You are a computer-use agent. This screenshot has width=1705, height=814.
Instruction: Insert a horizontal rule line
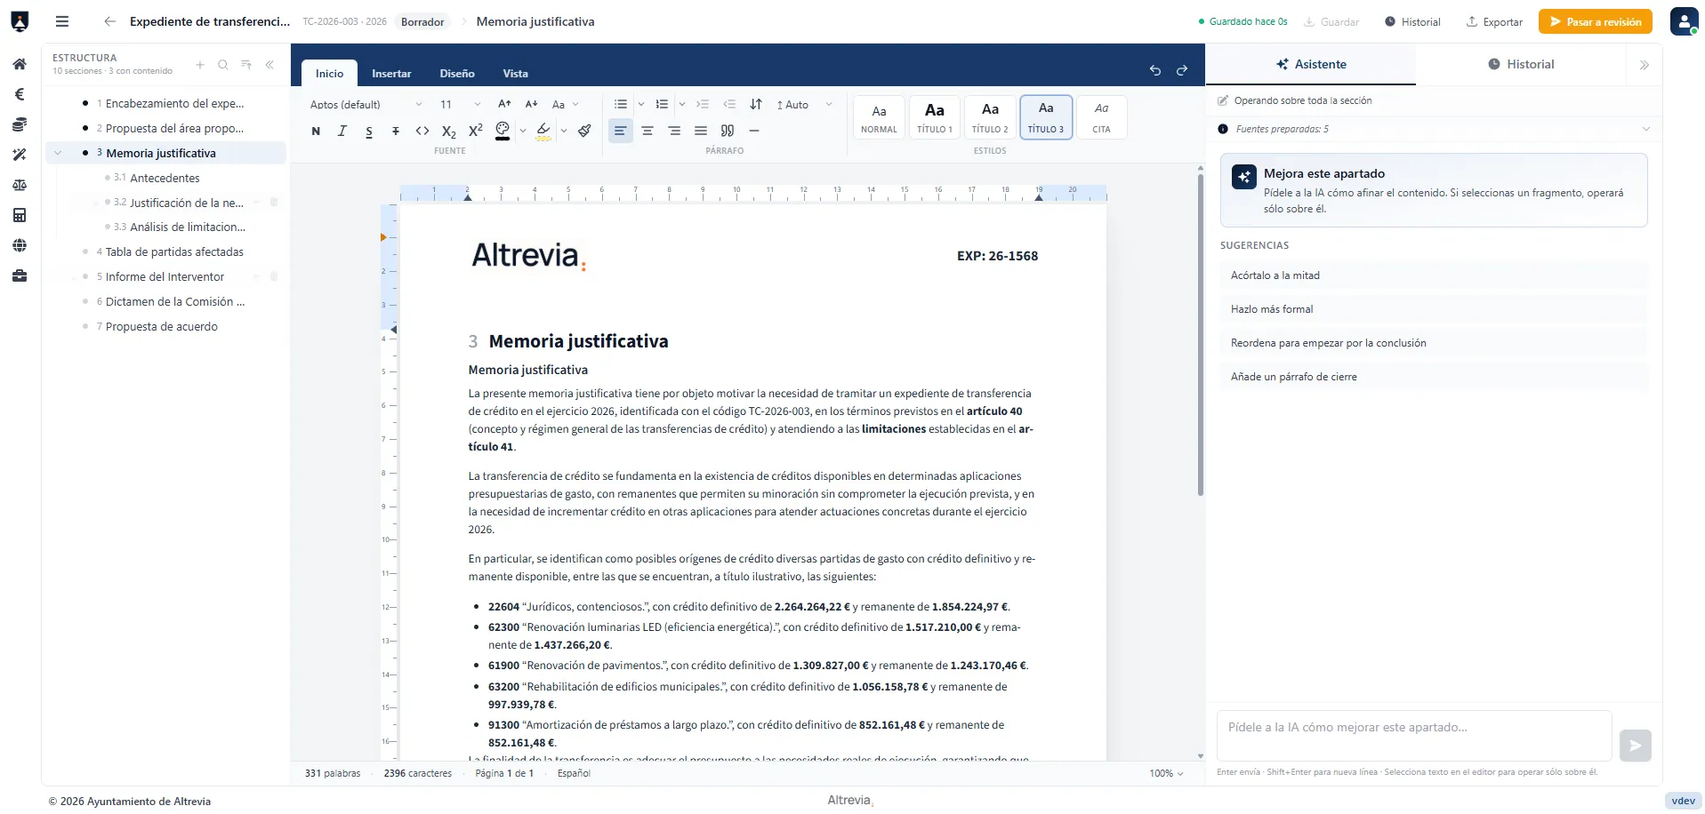point(754,131)
